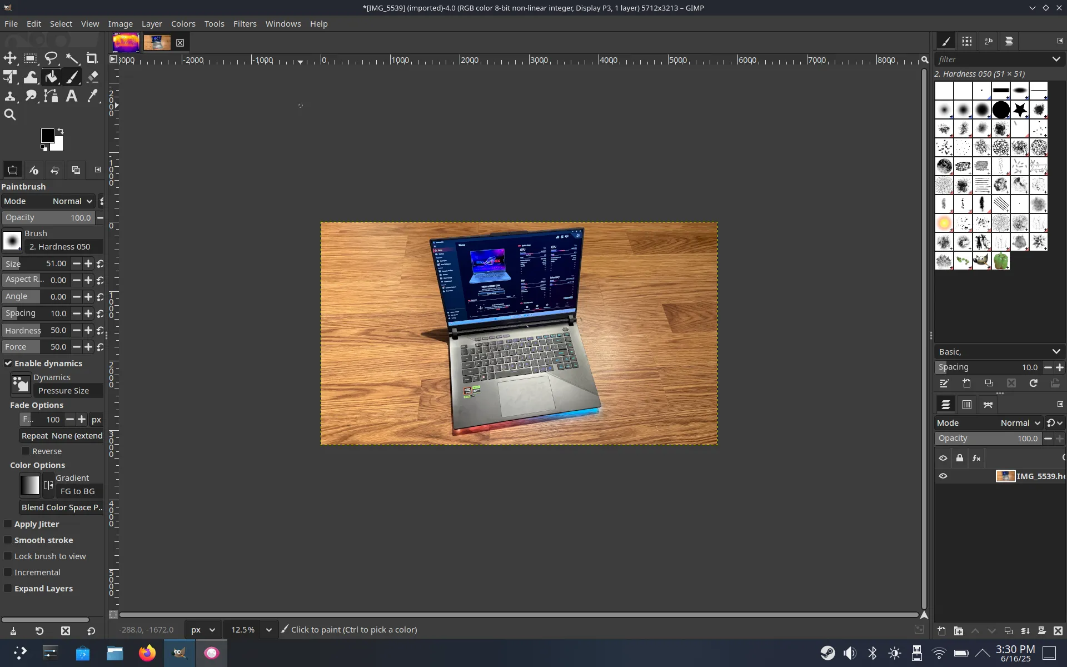
Task: Open the Colors menu
Action: pos(183,24)
